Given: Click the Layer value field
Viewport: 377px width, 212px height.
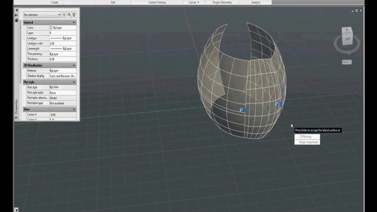Looking at the screenshot, I should point(62,33).
